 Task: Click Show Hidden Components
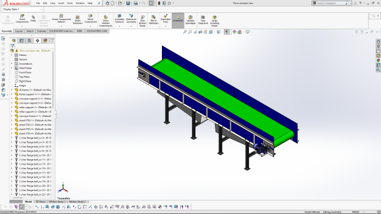click(x=105, y=21)
